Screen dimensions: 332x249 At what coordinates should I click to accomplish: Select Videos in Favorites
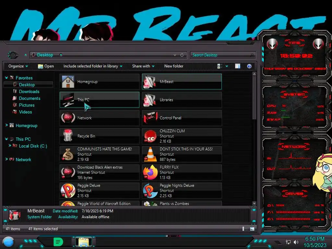click(25, 112)
